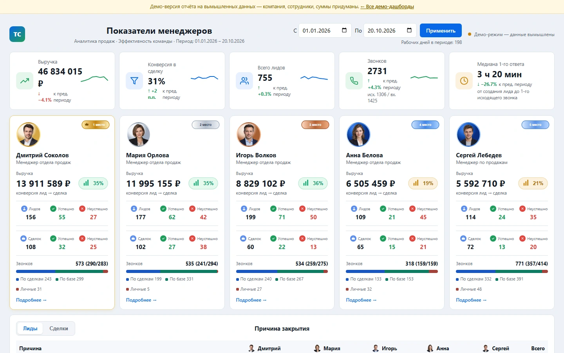
Task: Click Анна Белова's 19% conversion badge
Action: (423, 183)
